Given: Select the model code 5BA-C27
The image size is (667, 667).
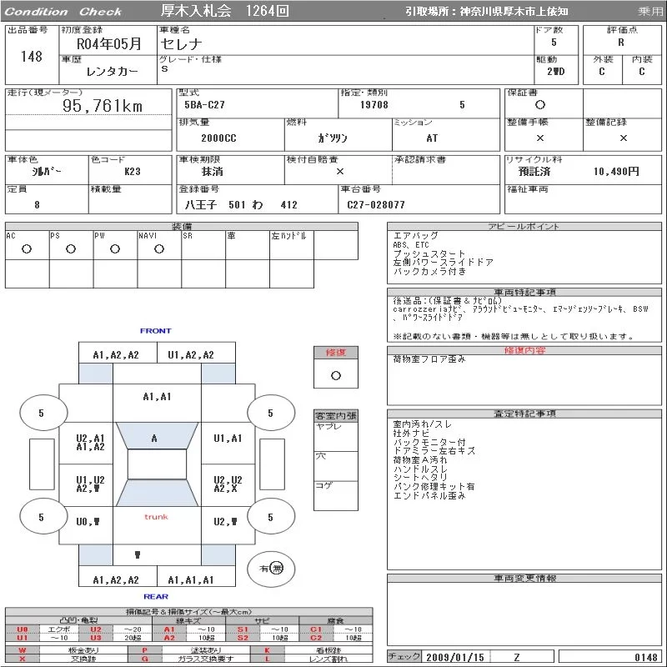Looking at the screenshot, I should (x=204, y=105).
